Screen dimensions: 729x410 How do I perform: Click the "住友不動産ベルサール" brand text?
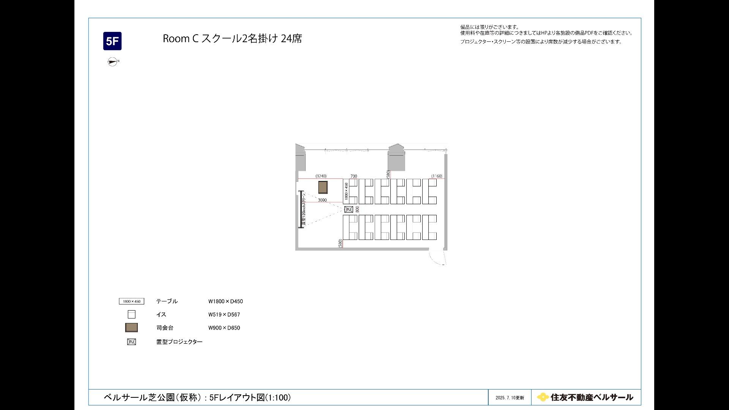[592, 397]
